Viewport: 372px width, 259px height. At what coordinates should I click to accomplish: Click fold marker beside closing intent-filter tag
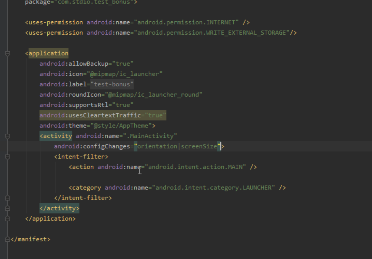8,198
